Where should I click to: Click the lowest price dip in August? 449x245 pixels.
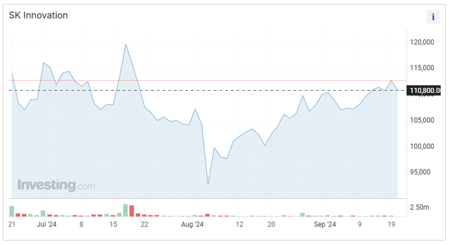point(208,184)
